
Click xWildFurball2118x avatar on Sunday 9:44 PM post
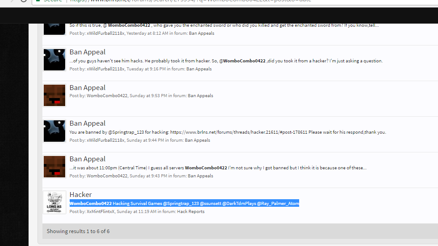tap(54, 131)
